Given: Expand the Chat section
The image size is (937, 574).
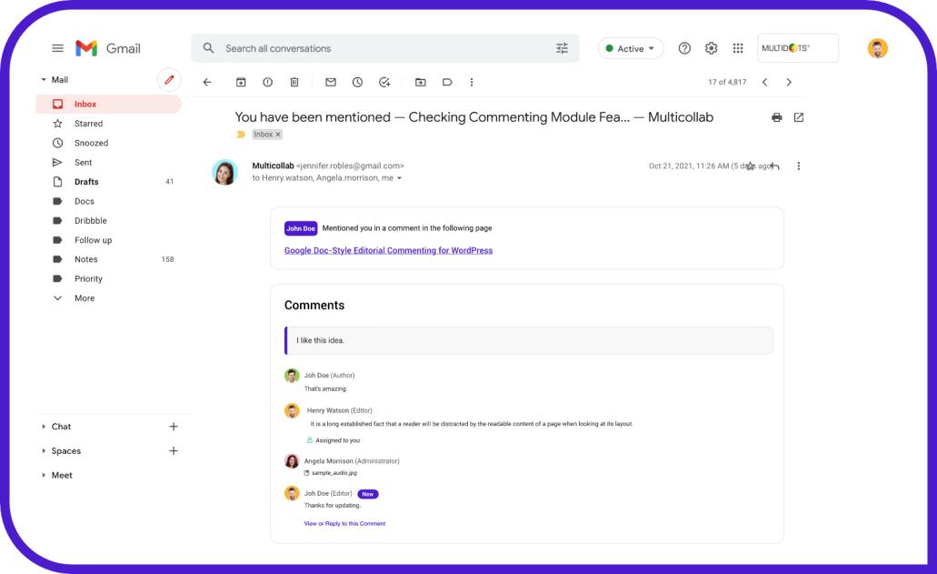Looking at the screenshot, I should 44,427.
